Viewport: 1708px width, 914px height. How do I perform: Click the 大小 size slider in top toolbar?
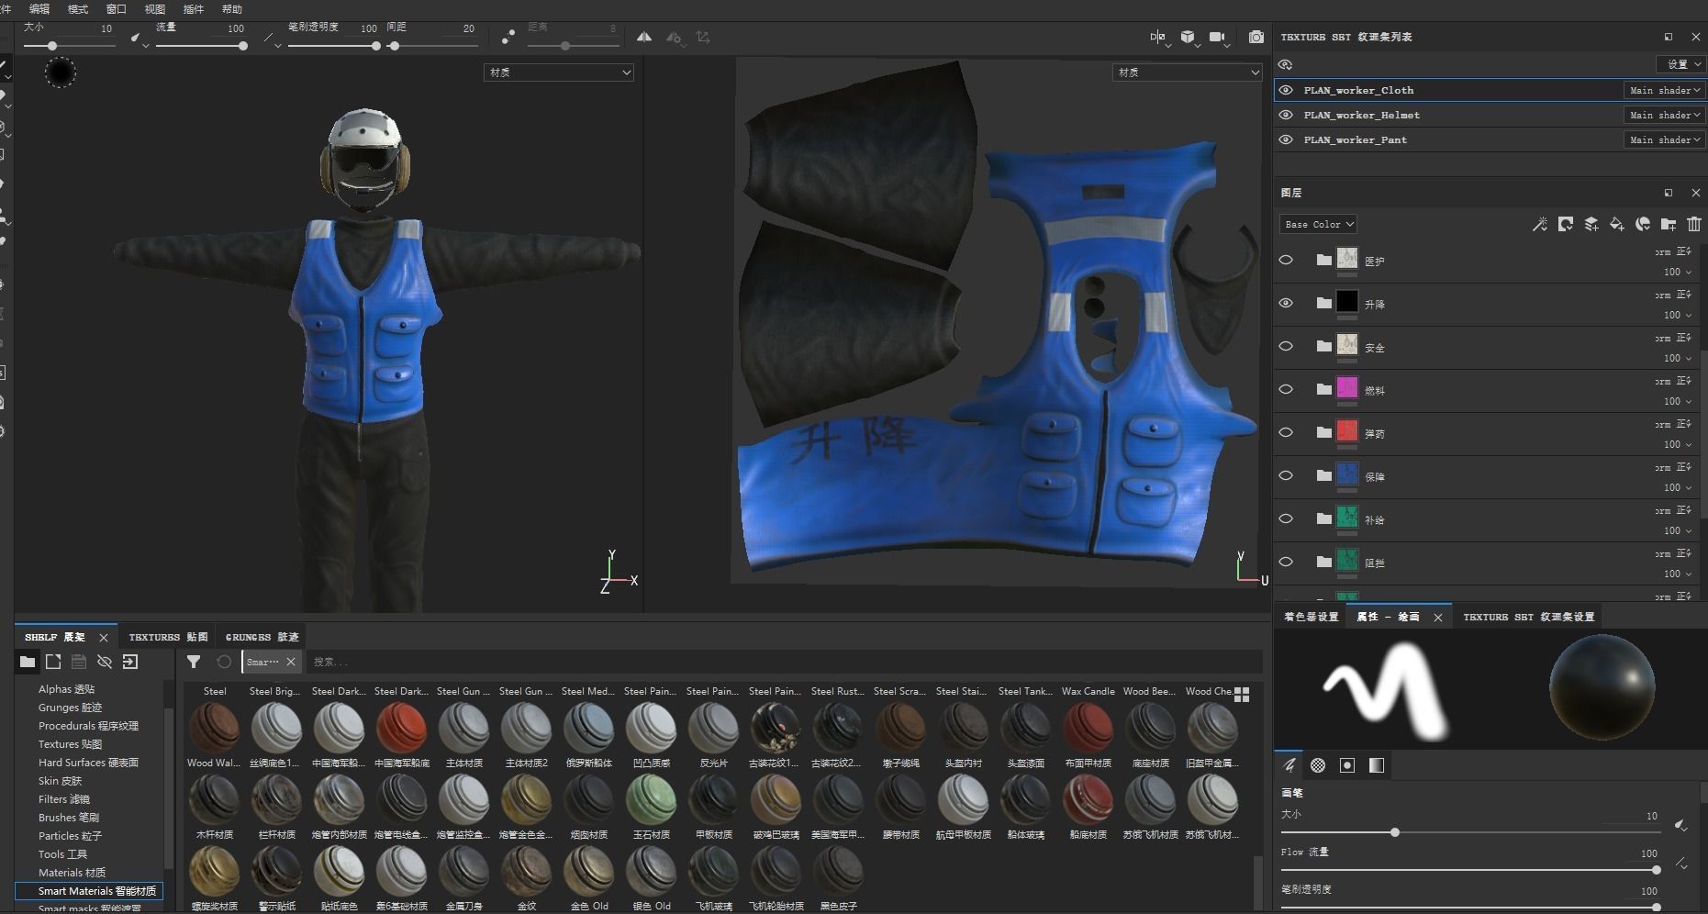pyautogui.click(x=69, y=46)
